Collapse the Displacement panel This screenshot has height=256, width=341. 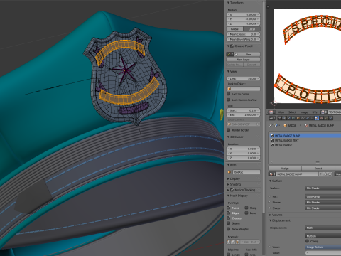point(271,220)
